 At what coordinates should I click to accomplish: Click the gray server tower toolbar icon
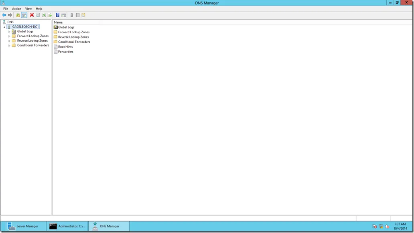pos(71,15)
